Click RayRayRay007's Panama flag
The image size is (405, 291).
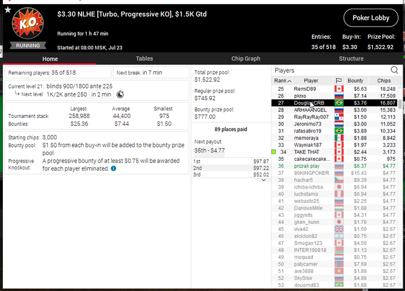click(339, 117)
